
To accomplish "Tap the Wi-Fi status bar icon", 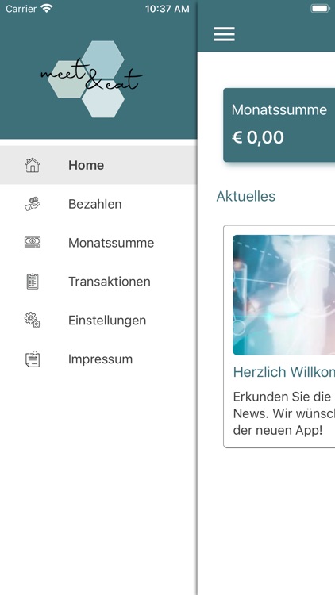I will coord(47,9).
